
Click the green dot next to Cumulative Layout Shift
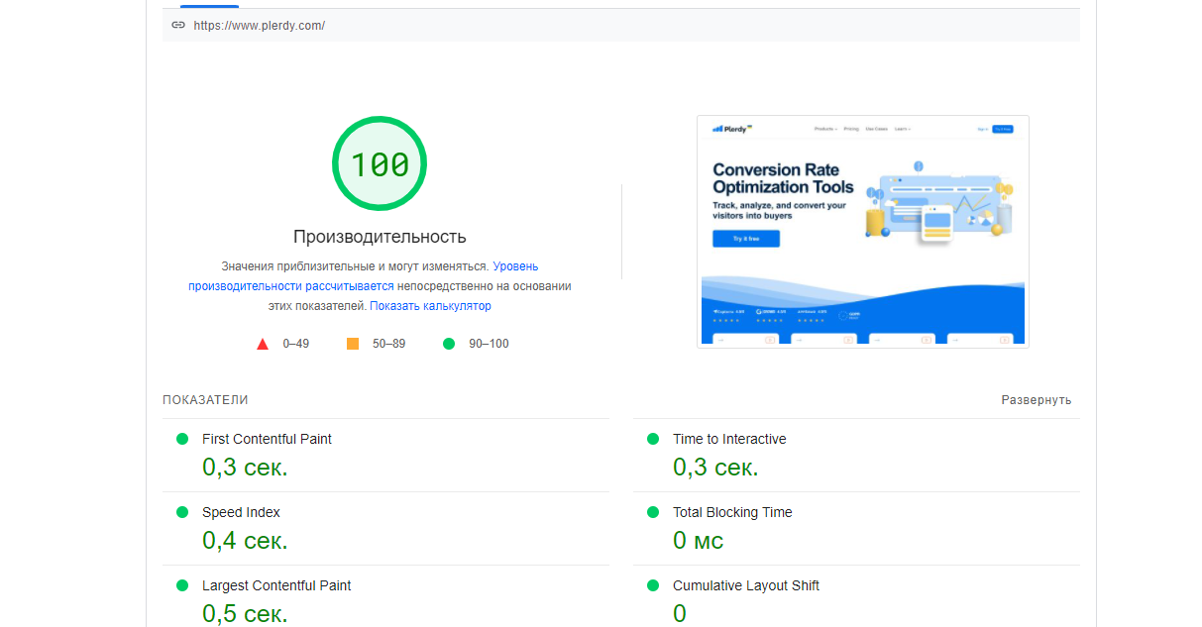653,585
